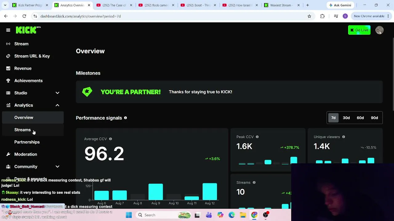394x221 pixels.
Task: Click the Achievements trophy icon
Action: 8,81
